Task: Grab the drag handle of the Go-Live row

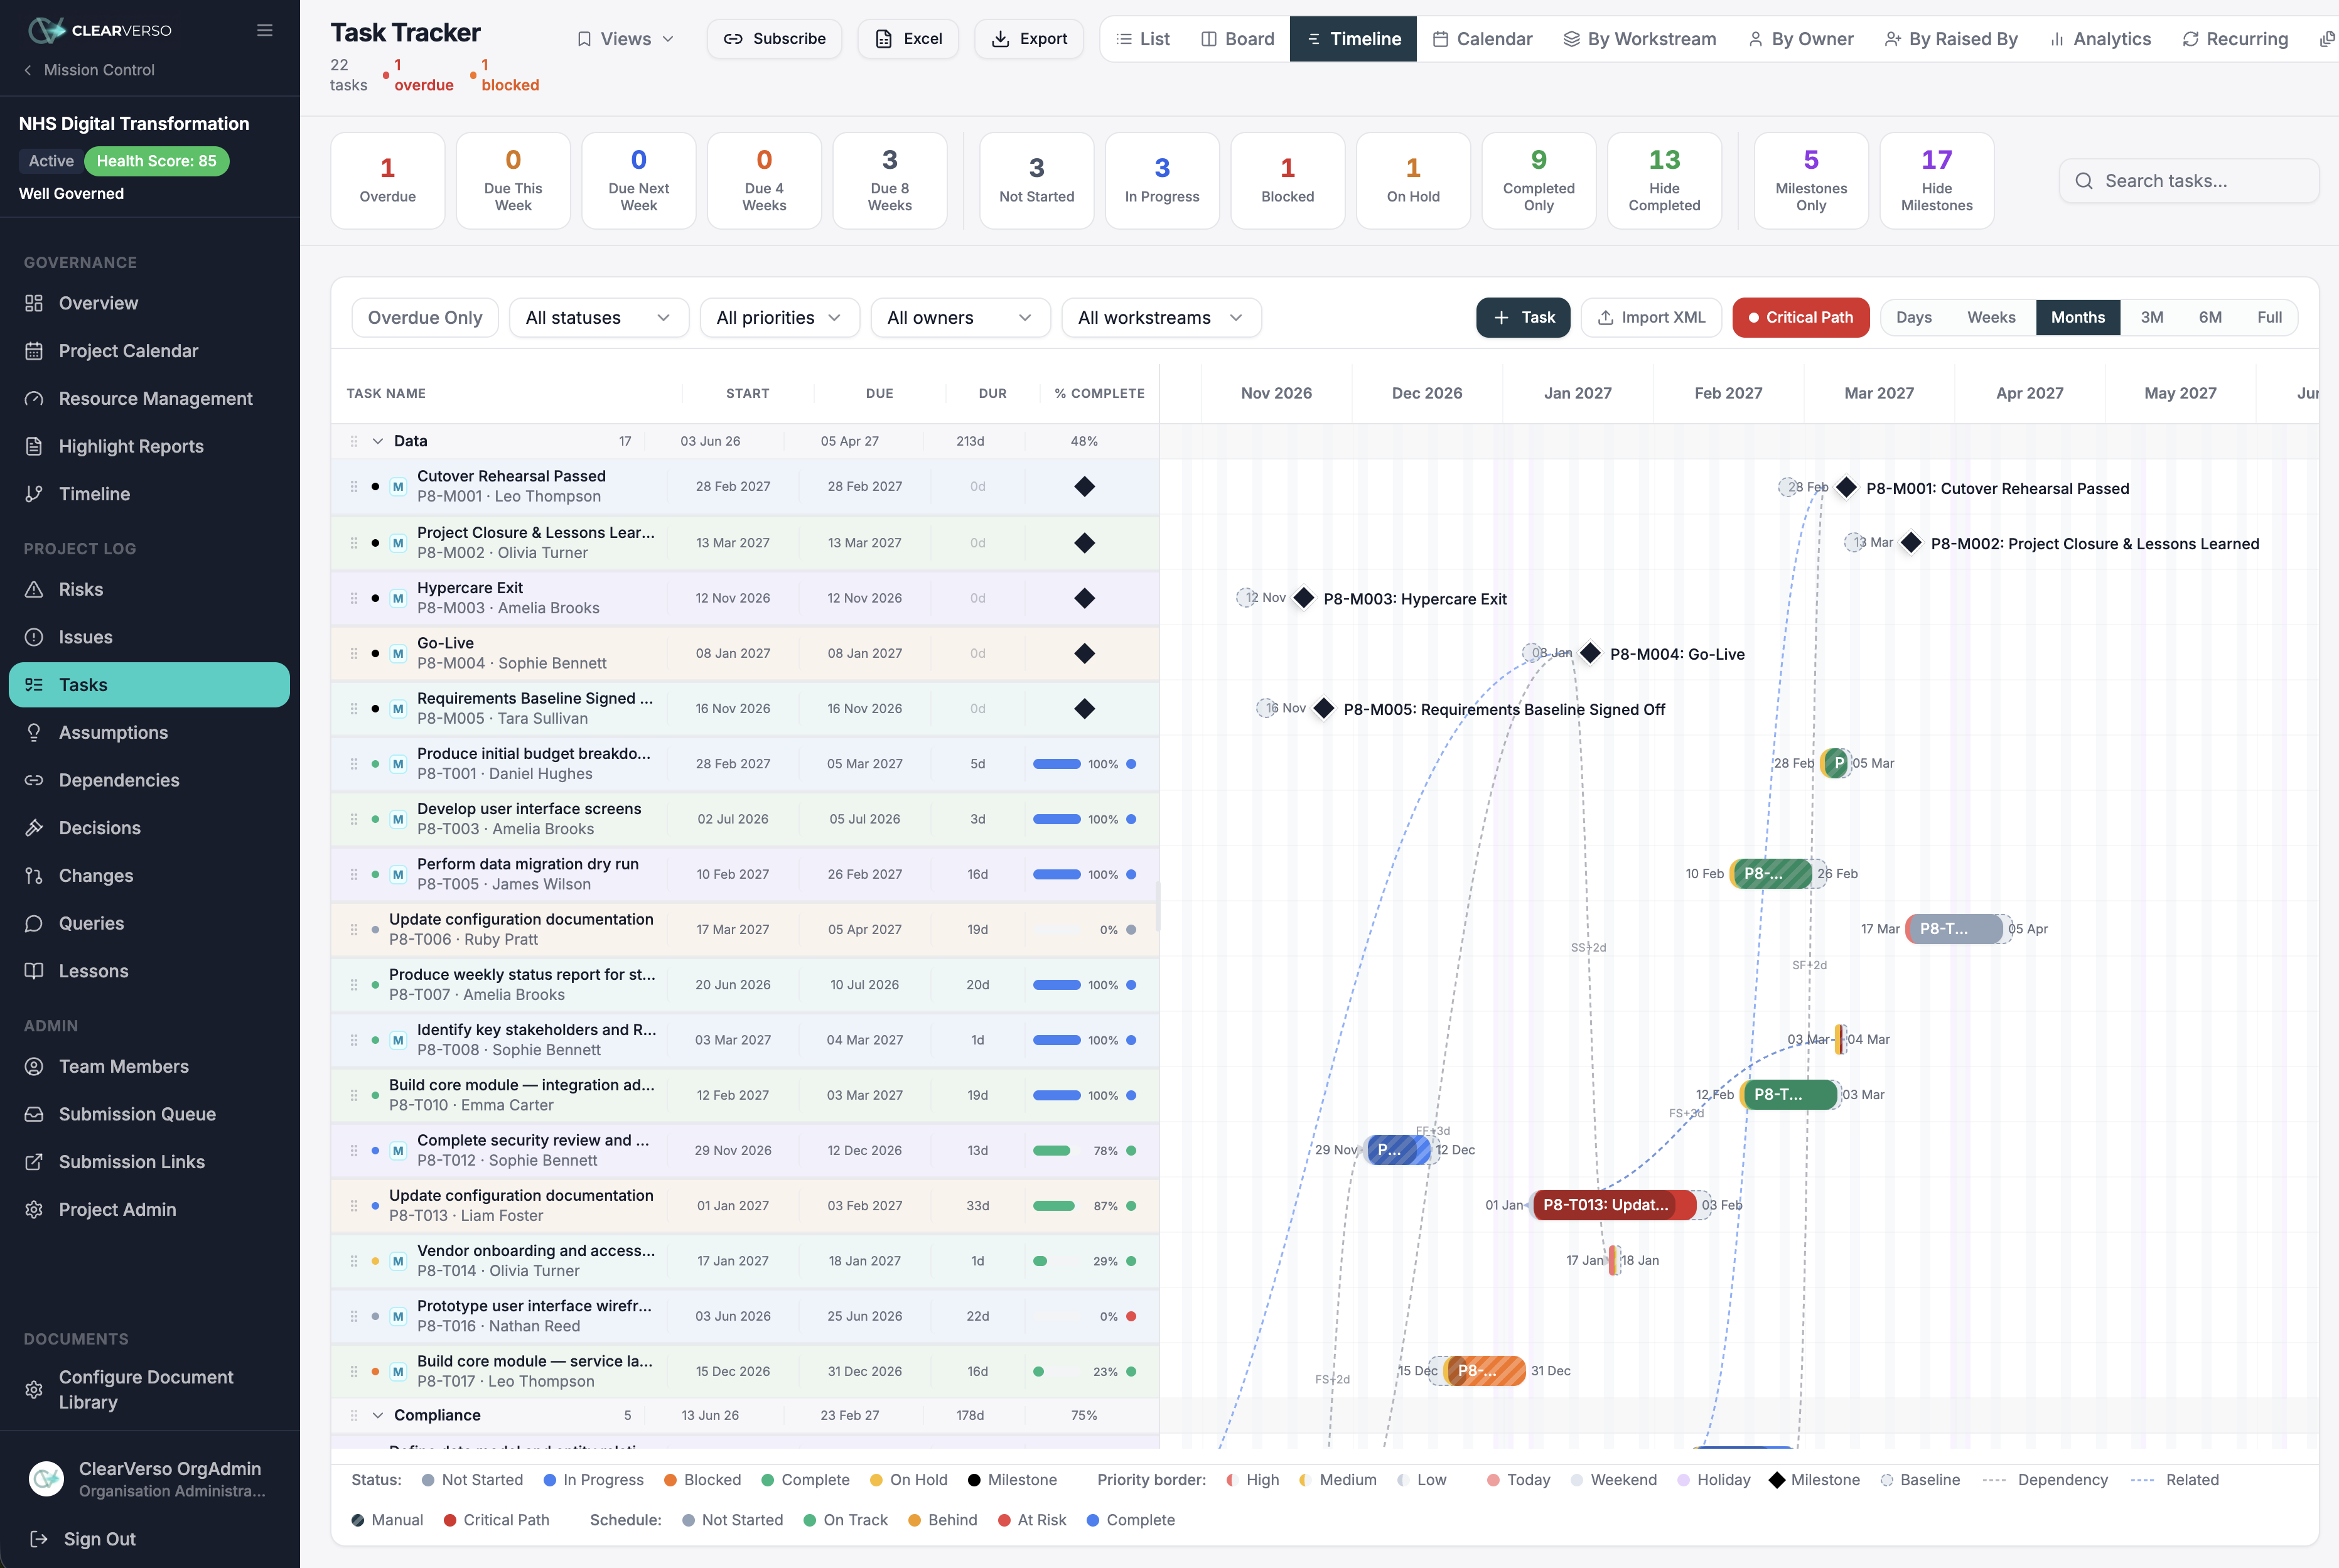Action: click(354, 653)
